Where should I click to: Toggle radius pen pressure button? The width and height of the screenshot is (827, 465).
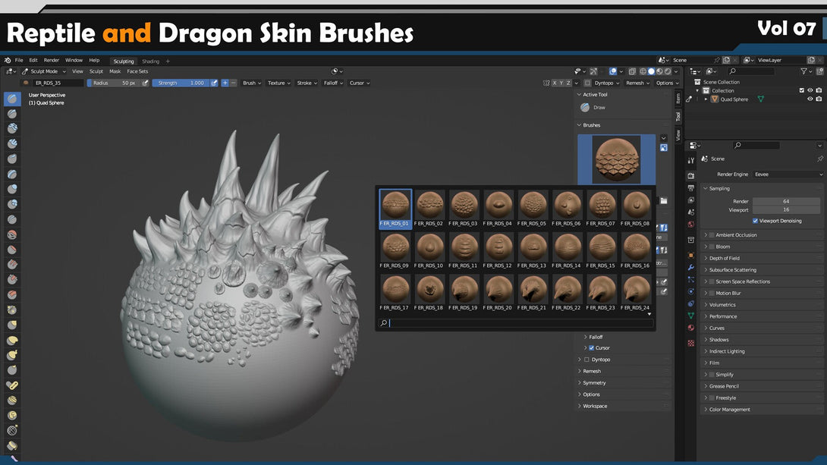click(146, 83)
